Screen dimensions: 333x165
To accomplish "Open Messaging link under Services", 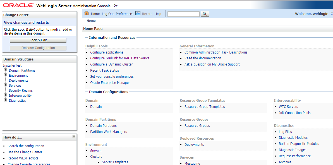I will coord(192,163).
